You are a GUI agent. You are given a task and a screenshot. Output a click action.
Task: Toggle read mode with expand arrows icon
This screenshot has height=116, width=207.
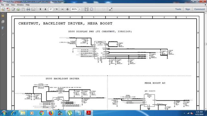111,9
